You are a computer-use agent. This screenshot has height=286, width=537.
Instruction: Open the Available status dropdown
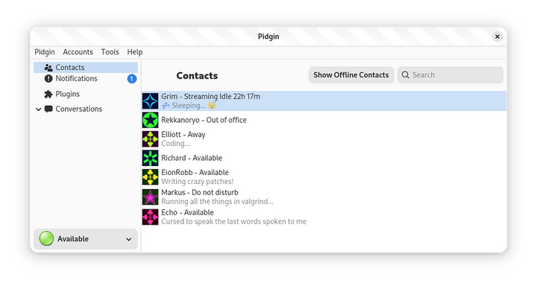(86, 239)
